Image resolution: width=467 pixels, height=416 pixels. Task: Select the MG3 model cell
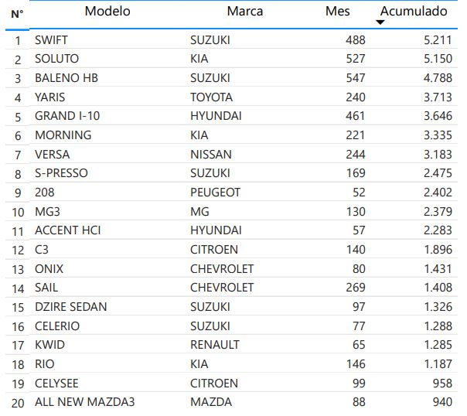click(x=48, y=211)
